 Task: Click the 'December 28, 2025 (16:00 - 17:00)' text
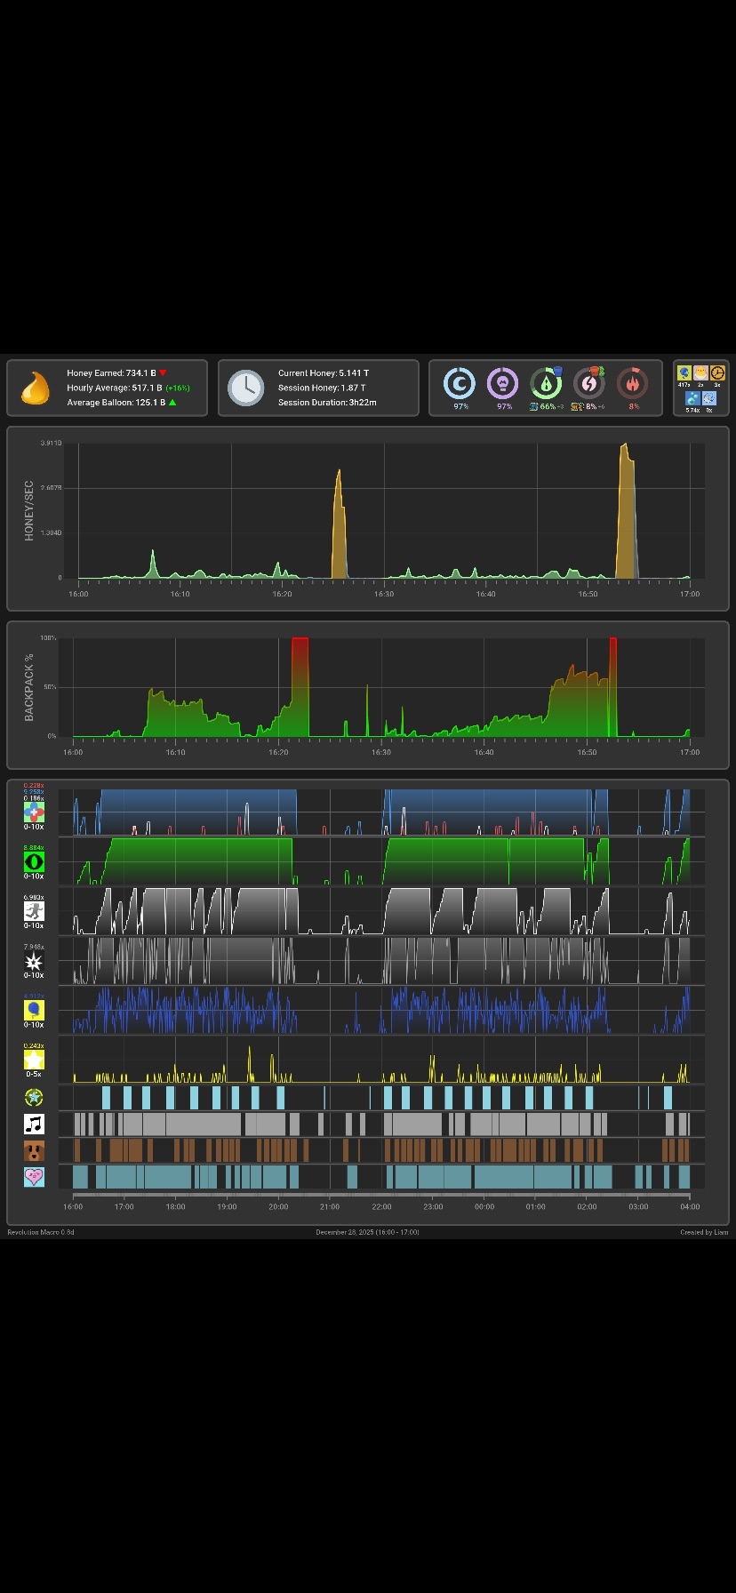368,1232
